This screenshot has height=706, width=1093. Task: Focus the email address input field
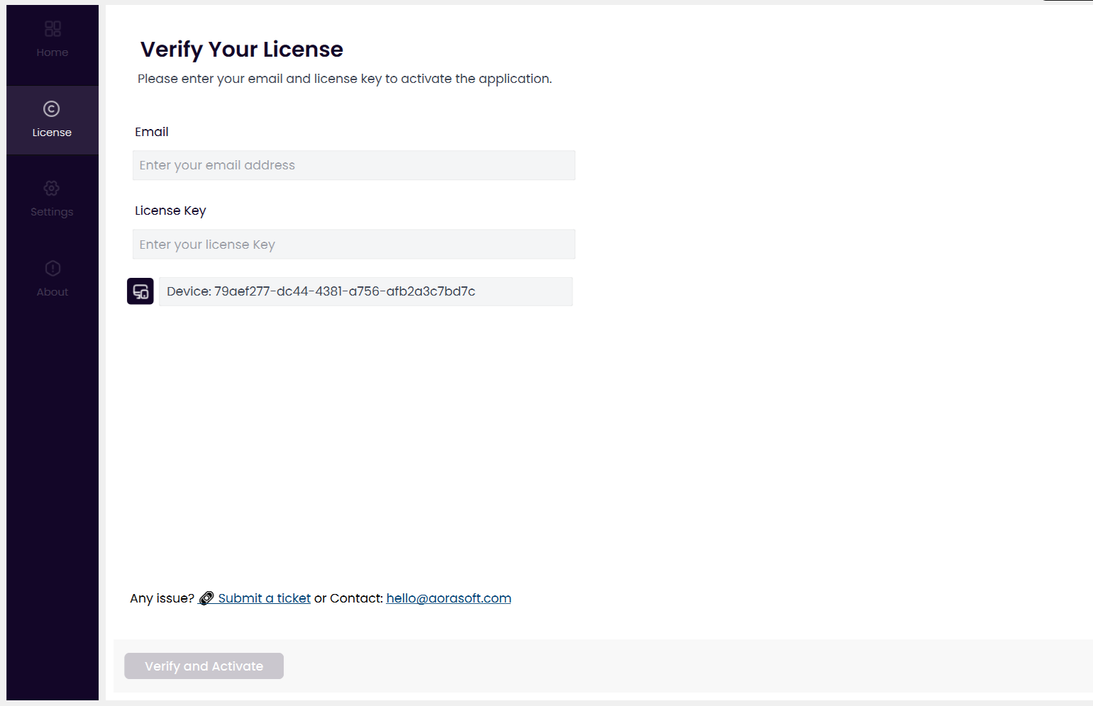[353, 165]
